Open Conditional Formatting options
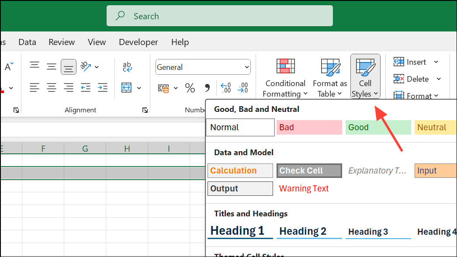The image size is (457, 257). pyautogui.click(x=284, y=79)
